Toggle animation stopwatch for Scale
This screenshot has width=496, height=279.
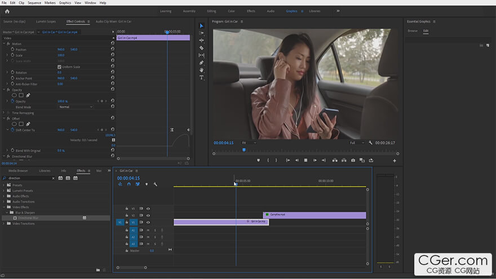[x=12, y=55]
